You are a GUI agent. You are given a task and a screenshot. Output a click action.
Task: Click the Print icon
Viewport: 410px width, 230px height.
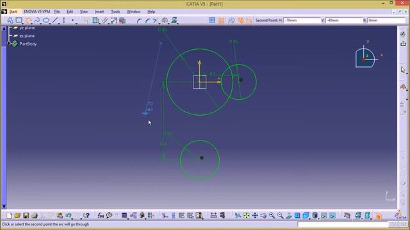(x=34, y=215)
